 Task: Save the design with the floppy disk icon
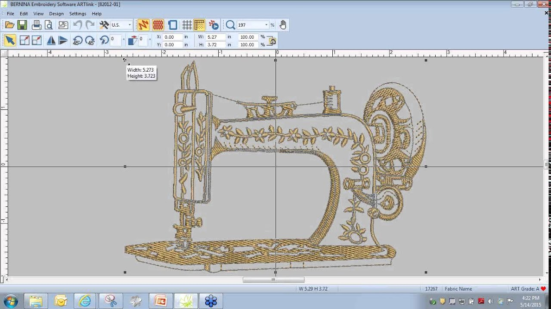click(x=22, y=25)
